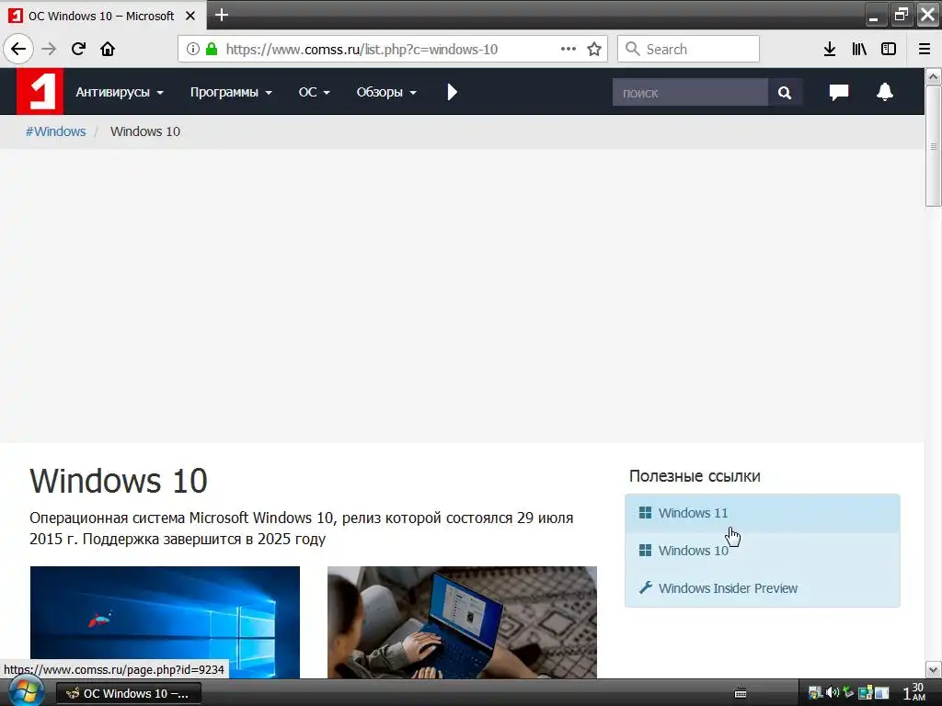Open the Firefox hamburger menu
This screenshot has width=942, height=706.
pos(925,49)
